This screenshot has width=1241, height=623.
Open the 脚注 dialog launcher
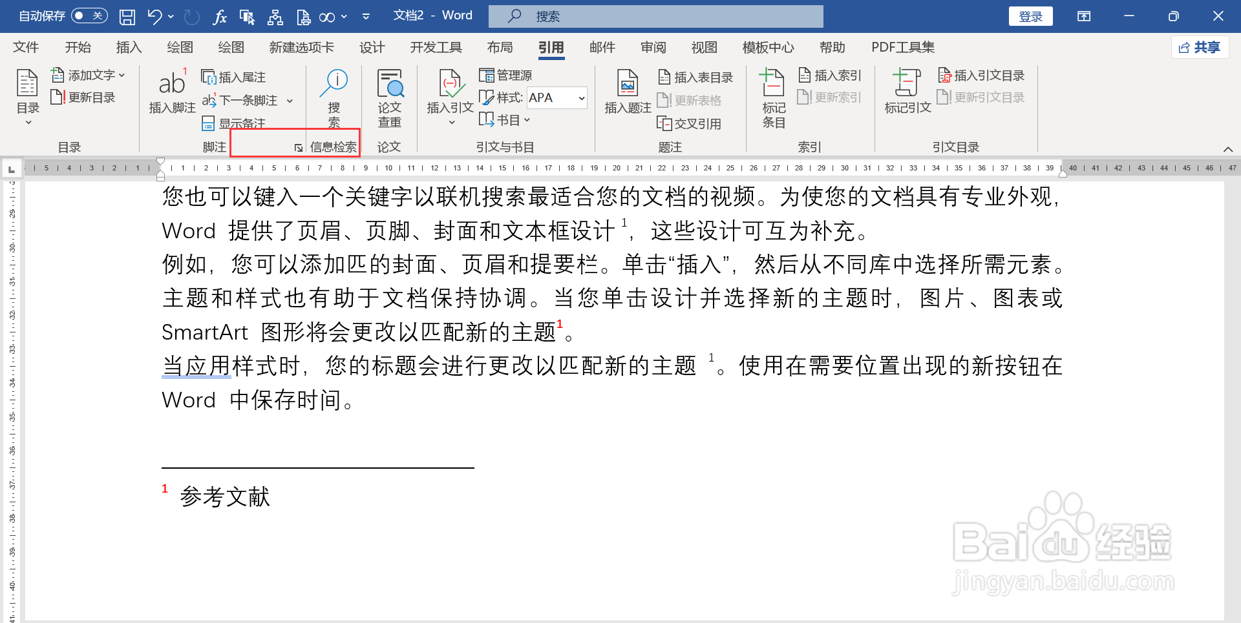pyautogui.click(x=298, y=148)
